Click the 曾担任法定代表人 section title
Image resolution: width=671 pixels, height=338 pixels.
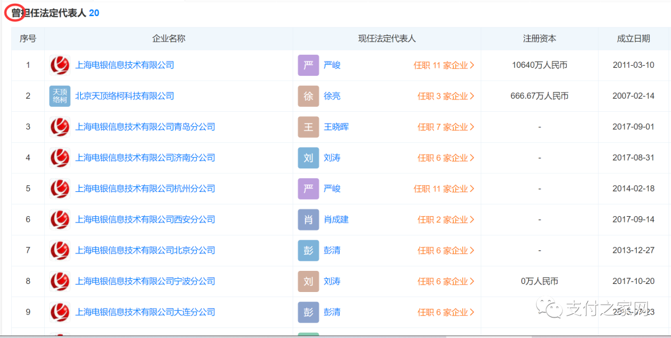click(x=49, y=13)
